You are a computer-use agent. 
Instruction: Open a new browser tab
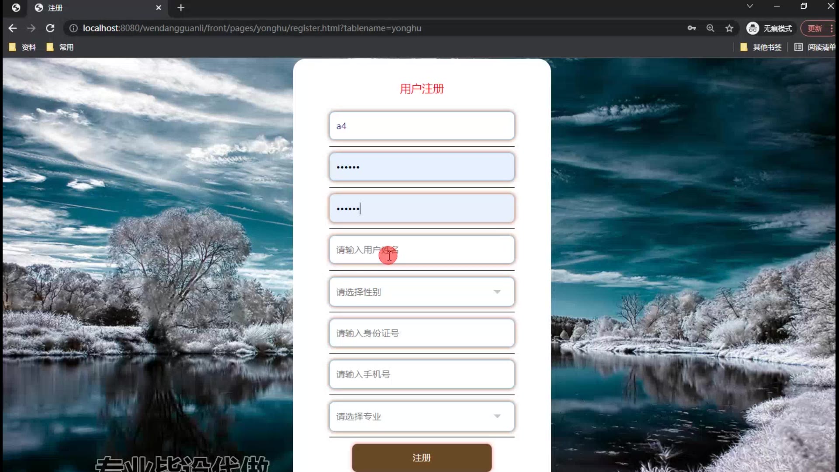[181, 8]
